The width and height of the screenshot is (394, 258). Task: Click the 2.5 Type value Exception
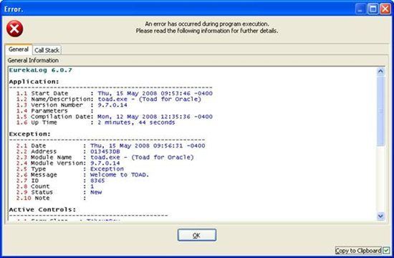coord(107,169)
